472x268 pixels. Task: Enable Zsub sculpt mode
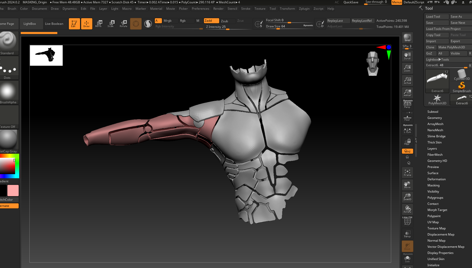[227, 21]
